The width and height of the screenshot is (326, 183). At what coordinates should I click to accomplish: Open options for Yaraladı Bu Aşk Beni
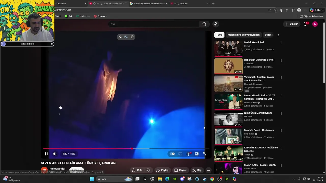point(281,78)
